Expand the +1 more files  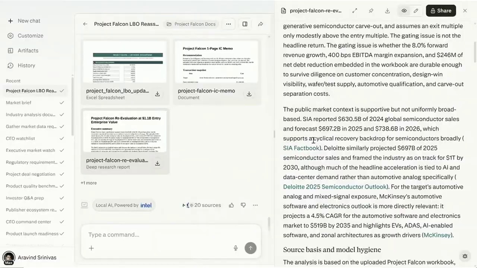click(x=89, y=183)
